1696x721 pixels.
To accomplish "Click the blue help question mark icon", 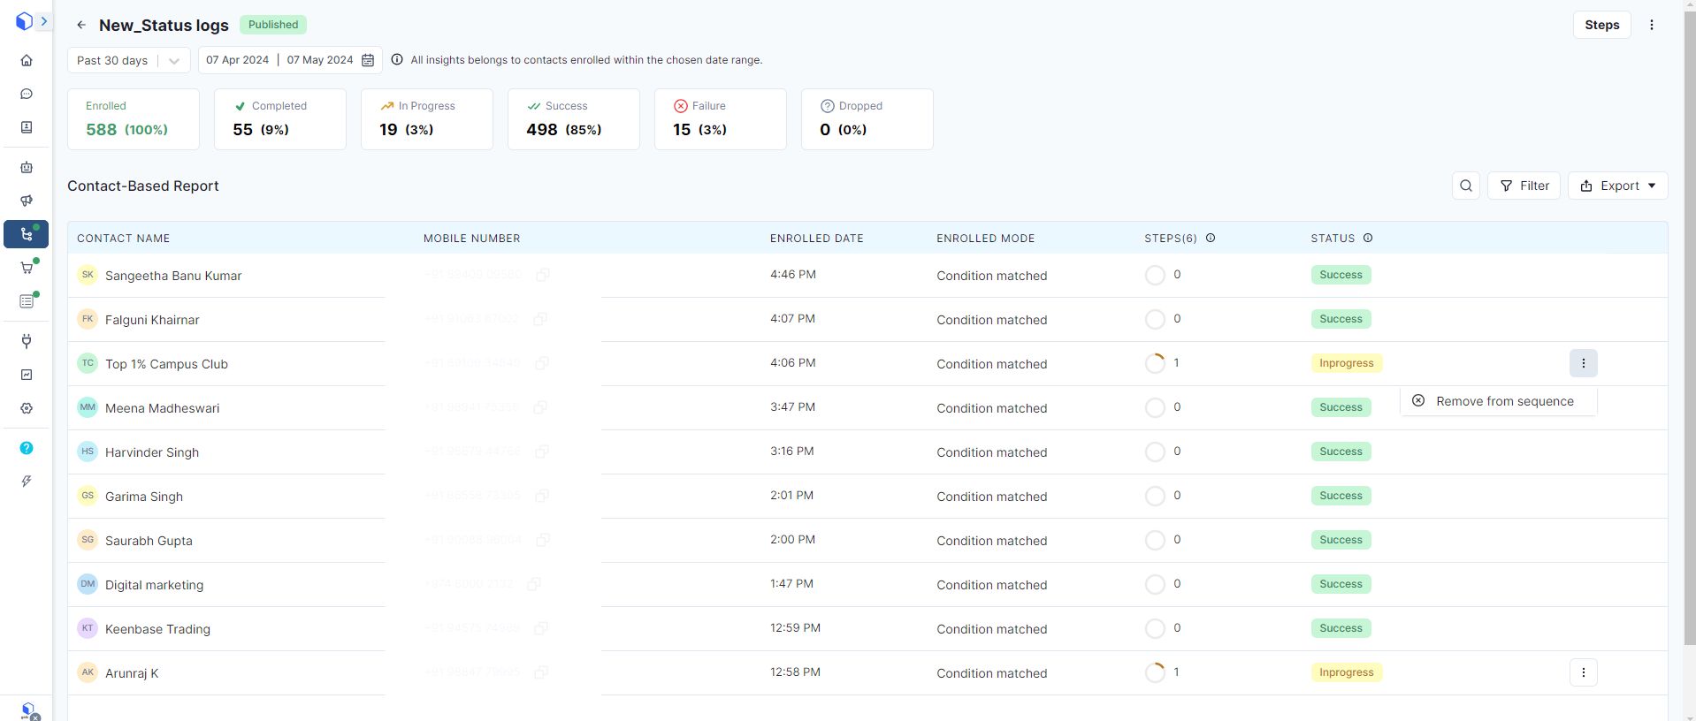I will point(27,448).
